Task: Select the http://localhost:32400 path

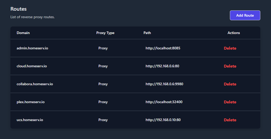Action: click(164, 102)
